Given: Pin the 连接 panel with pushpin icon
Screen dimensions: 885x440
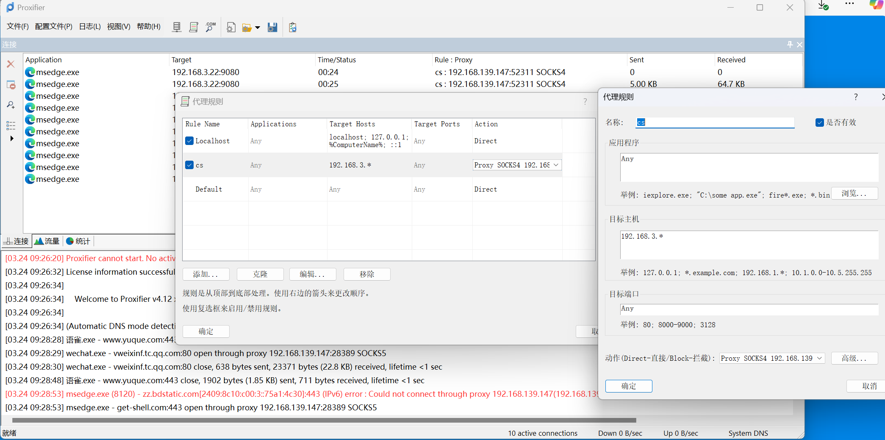Looking at the screenshot, I should [x=790, y=45].
